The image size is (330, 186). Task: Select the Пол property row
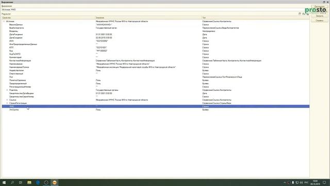(x=156, y=77)
